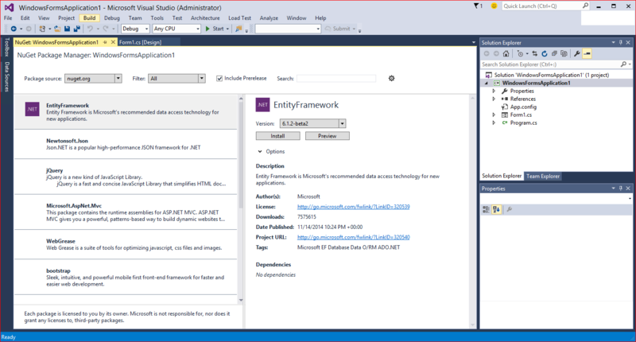Image resolution: width=636 pixels, height=342 pixels.
Task: Collapse WindowsFormsApplication1 project node
Action: pos(487,84)
